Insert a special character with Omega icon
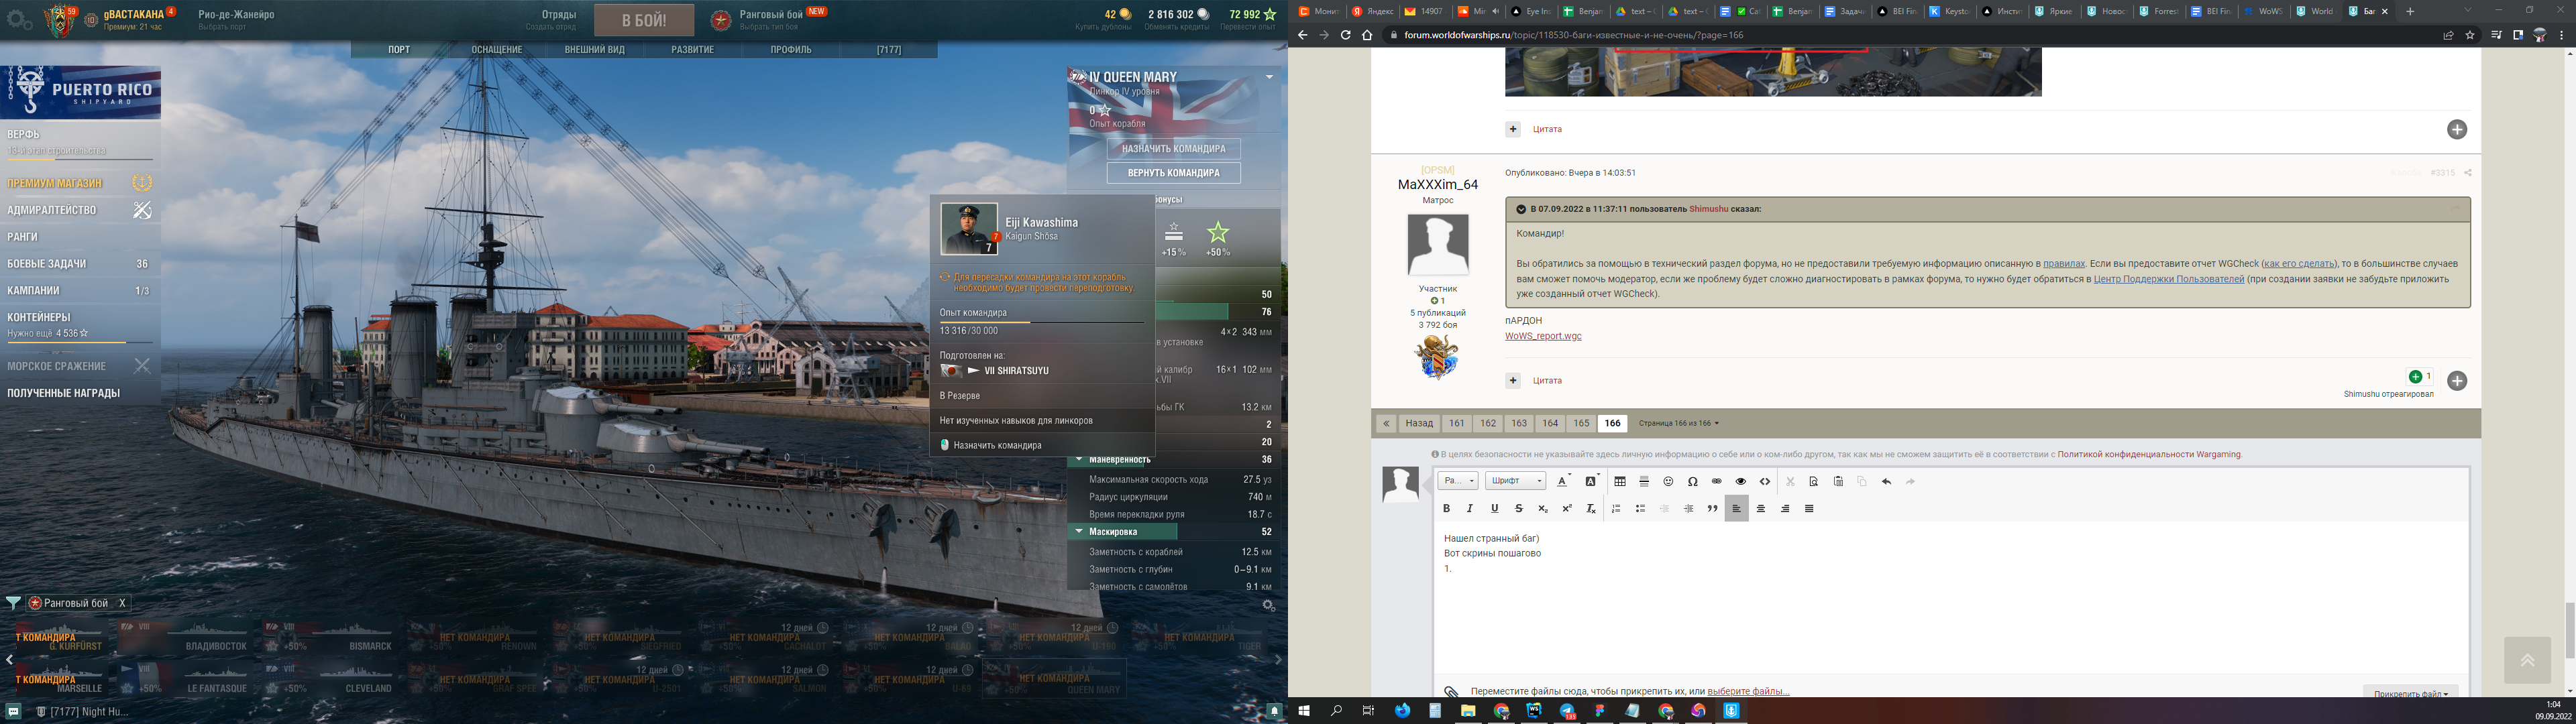Screen dimensions: 2576x724 [x=1692, y=481]
